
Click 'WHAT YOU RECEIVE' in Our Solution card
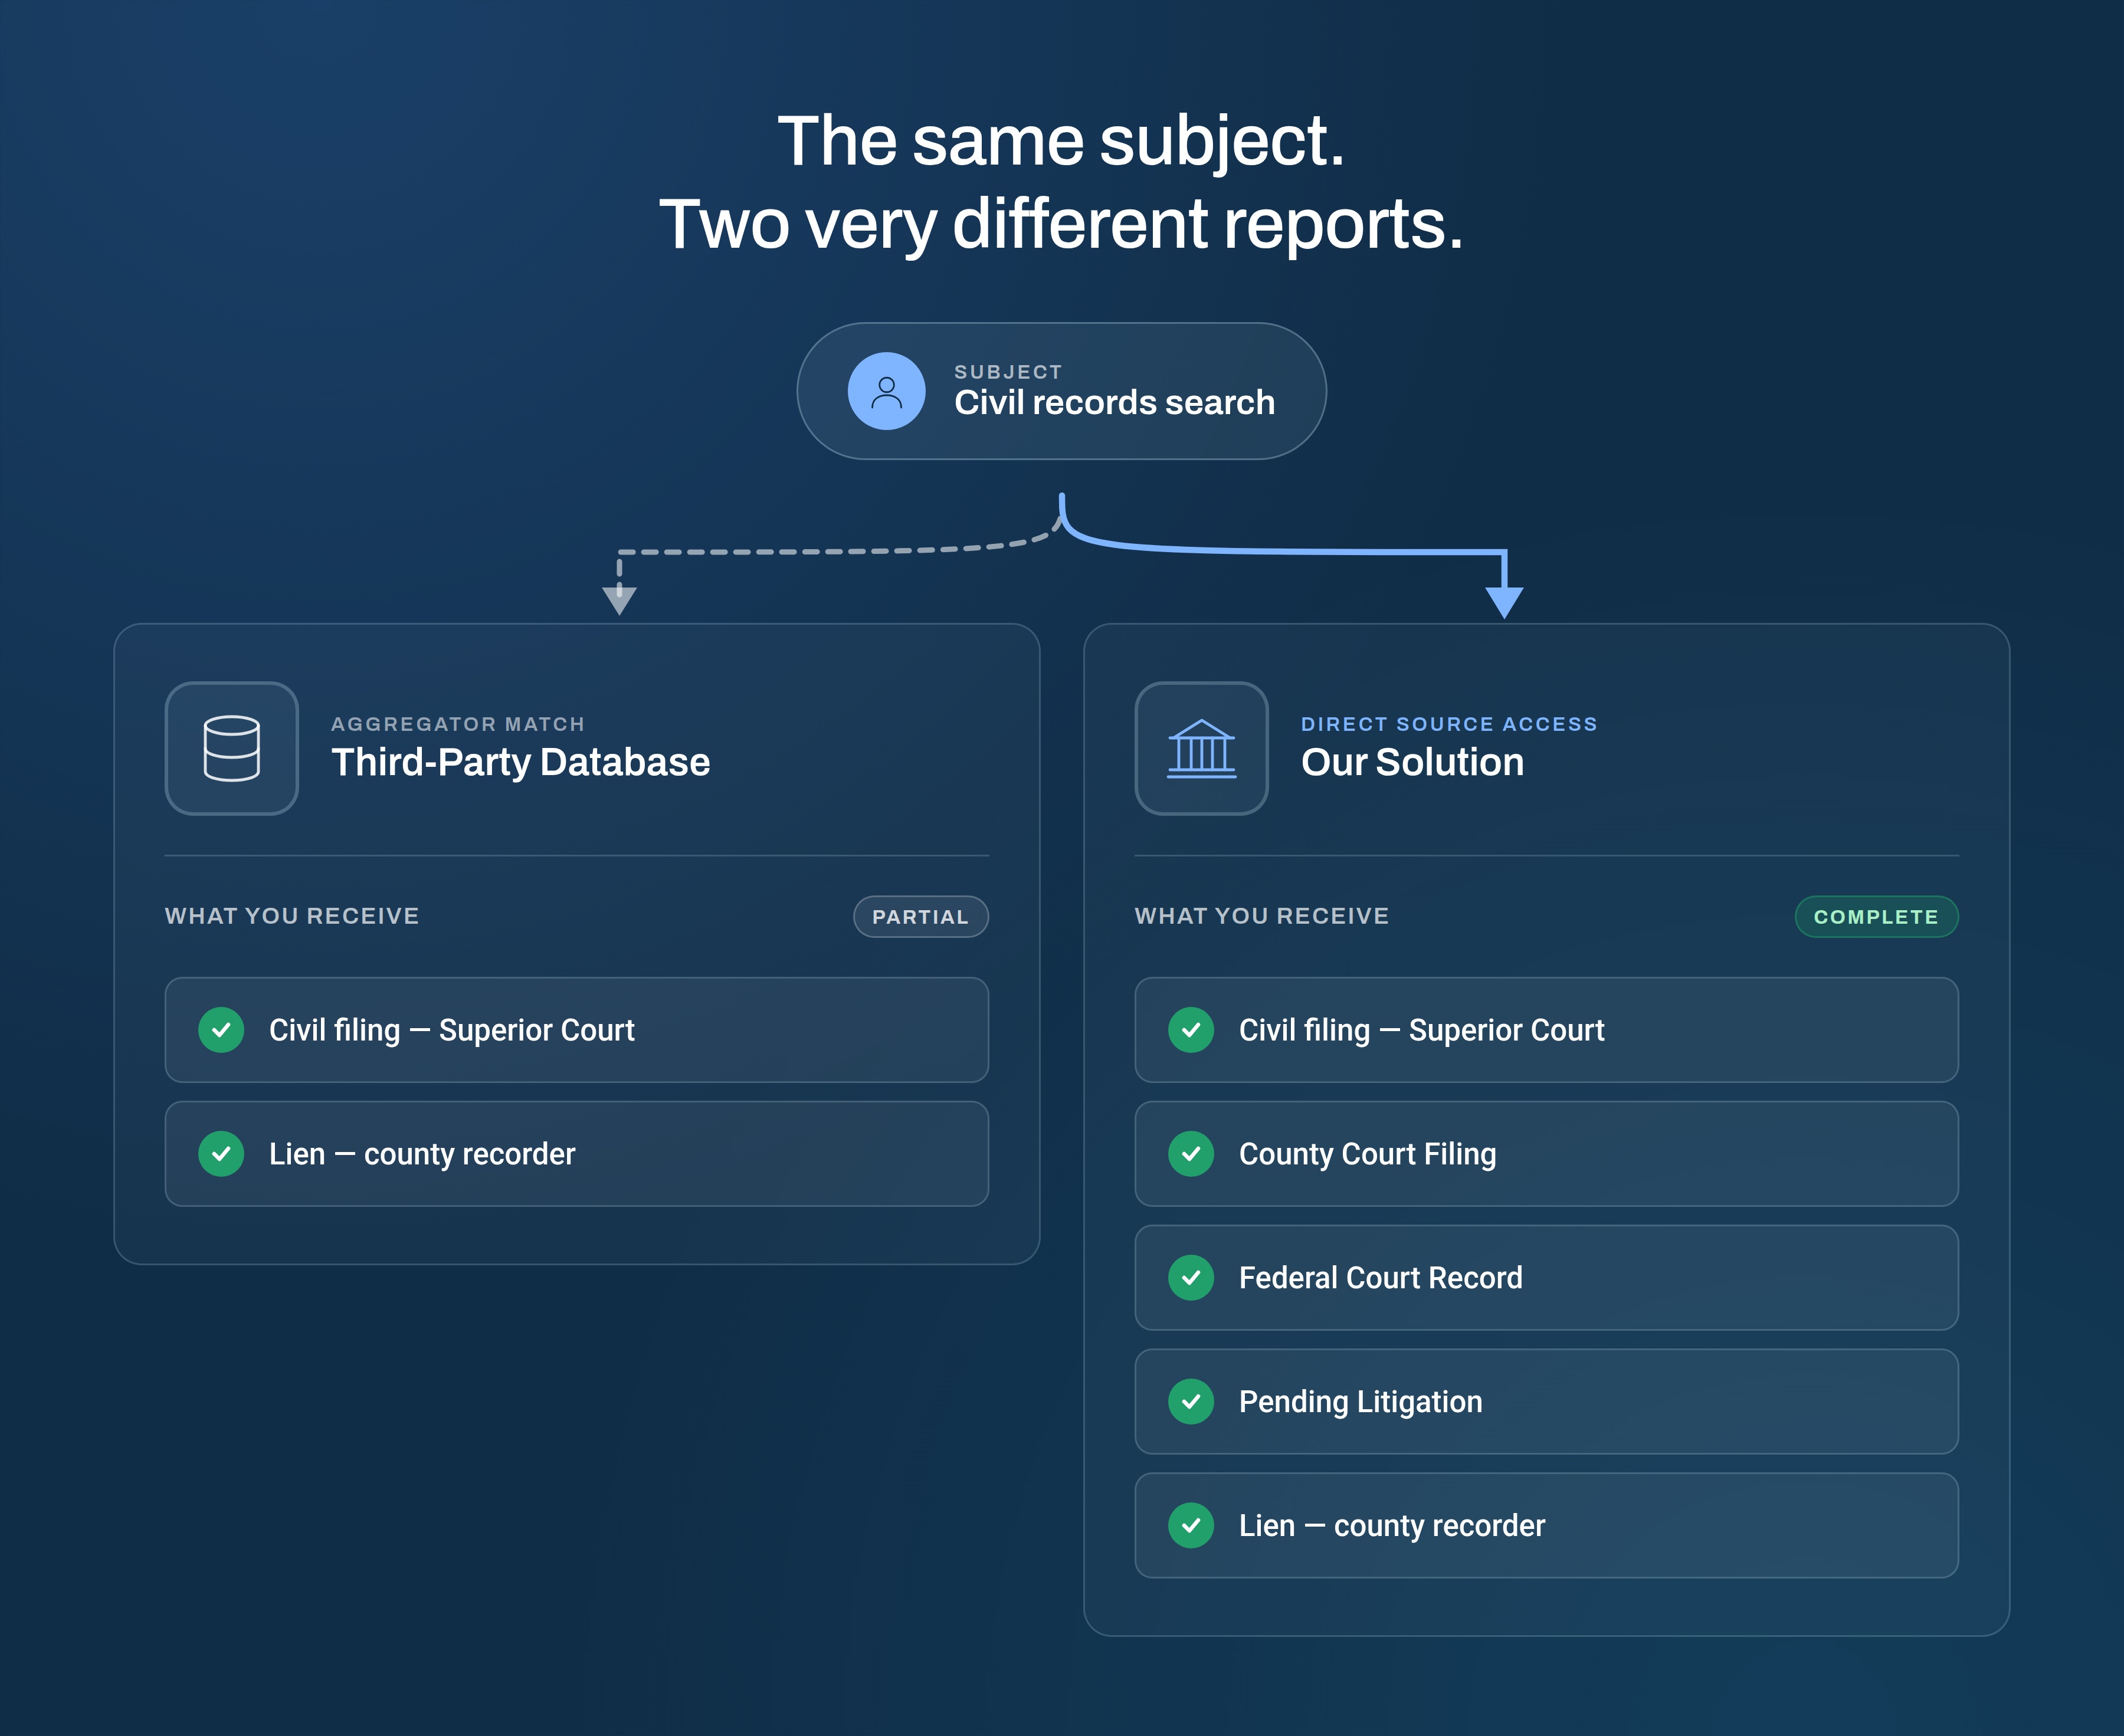point(1262,916)
